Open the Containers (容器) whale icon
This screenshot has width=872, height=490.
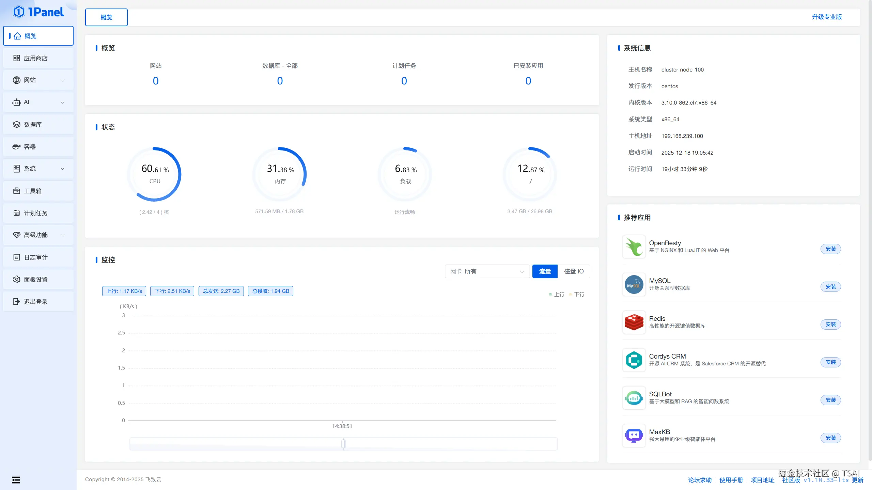(x=16, y=147)
